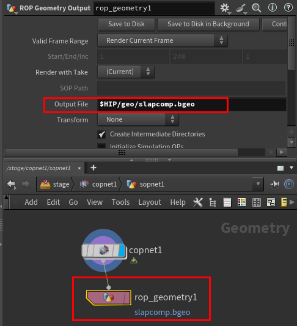This screenshot has width=297, height=326.
Task: Click the Output File path field
Action: click(x=191, y=105)
